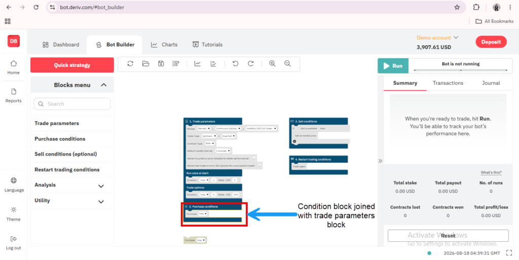Screen dimensions: 519x260
Task: Collapse the run panel with double chevron
Action: tap(380, 161)
